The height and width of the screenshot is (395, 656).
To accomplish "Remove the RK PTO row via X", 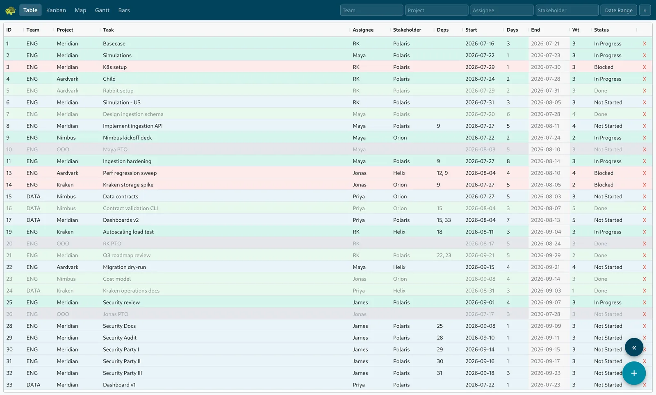I will tap(645, 244).
